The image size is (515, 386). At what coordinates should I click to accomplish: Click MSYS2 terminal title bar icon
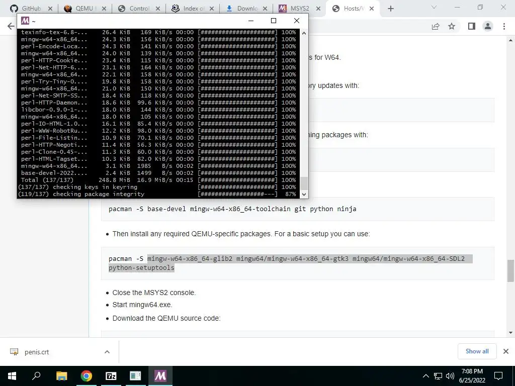pyautogui.click(x=25, y=21)
